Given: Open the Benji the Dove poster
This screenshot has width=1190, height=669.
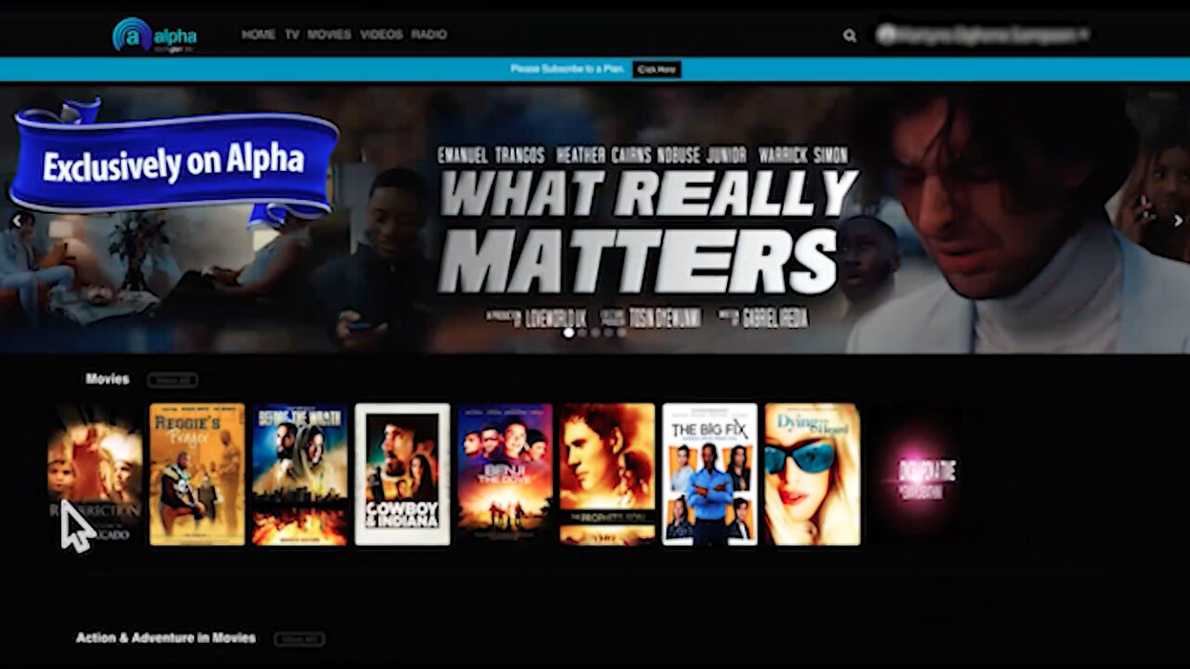Looking at the screenshot, I should click(x=505, y=474).
